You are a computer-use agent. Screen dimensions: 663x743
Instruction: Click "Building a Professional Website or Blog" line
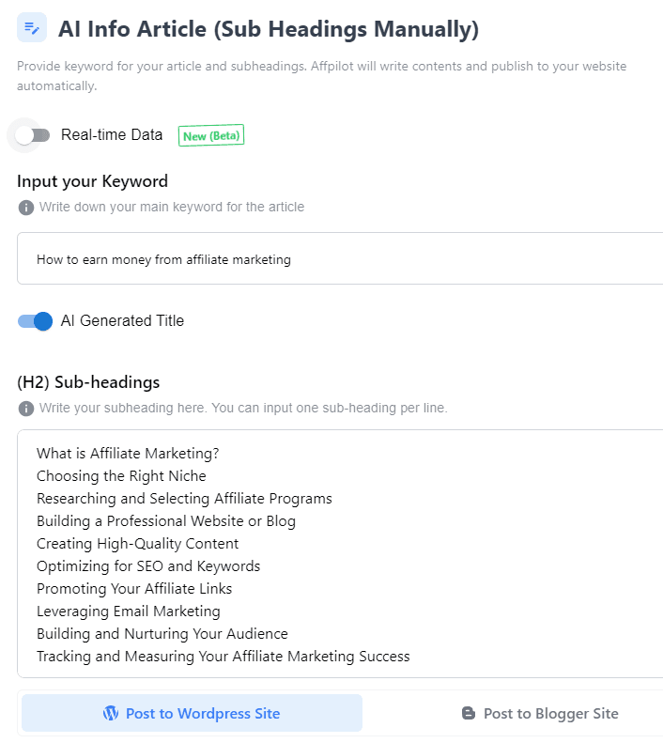coord(166,521)
